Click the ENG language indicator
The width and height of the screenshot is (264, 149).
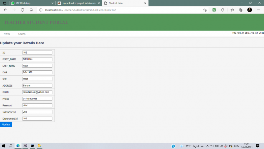[x=236, y=146]
